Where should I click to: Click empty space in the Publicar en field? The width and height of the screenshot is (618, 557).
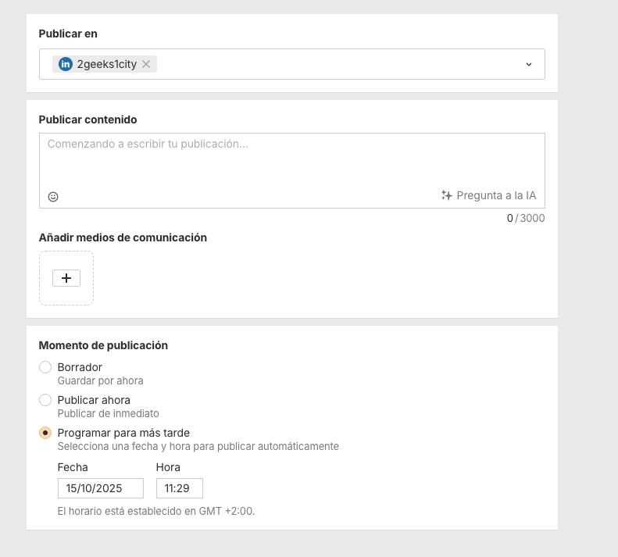coord(336,64)
